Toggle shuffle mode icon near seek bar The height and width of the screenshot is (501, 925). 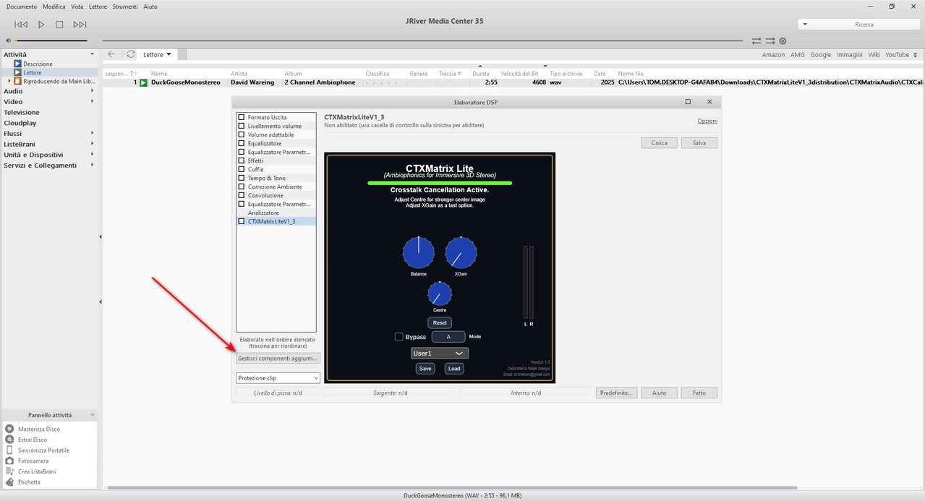coord(770,40)
